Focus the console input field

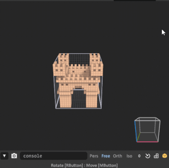[54, 156]
